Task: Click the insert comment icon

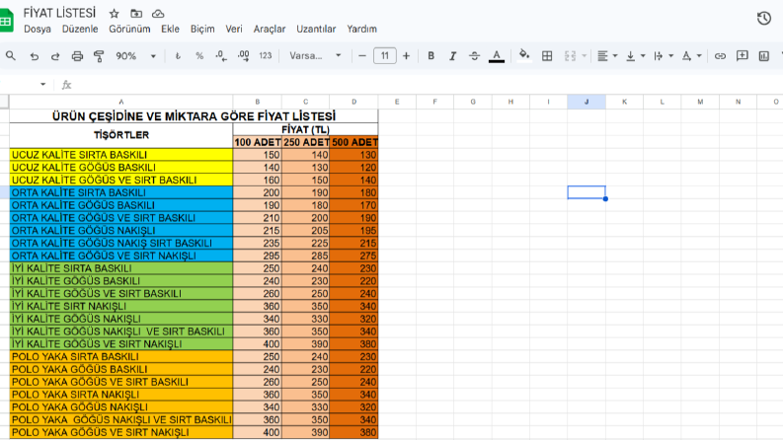Action: (743, 56)
